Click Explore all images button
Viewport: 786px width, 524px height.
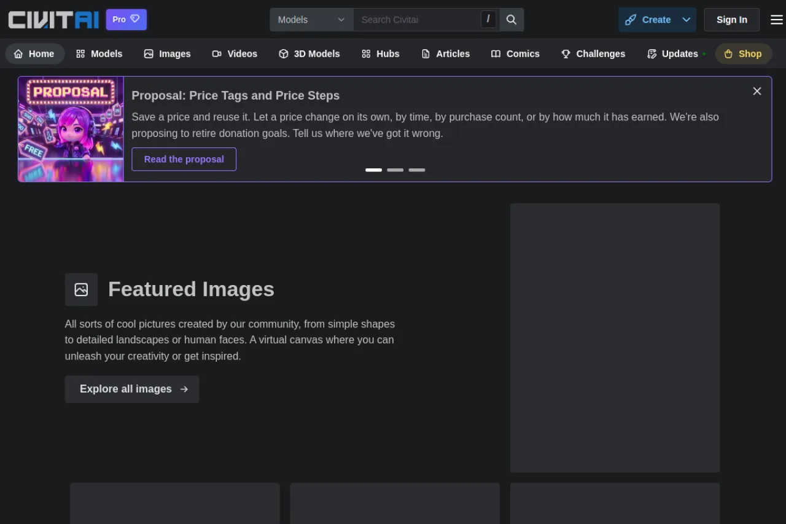click(x=132, y=389)
